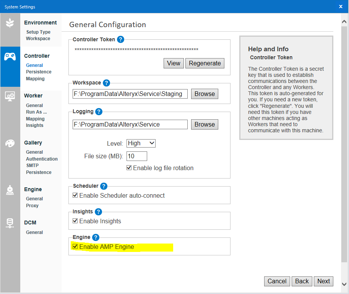Viewport: 349px width, 294px height.
Task: Select Persistence under Controller
Action: pos(39,72)
